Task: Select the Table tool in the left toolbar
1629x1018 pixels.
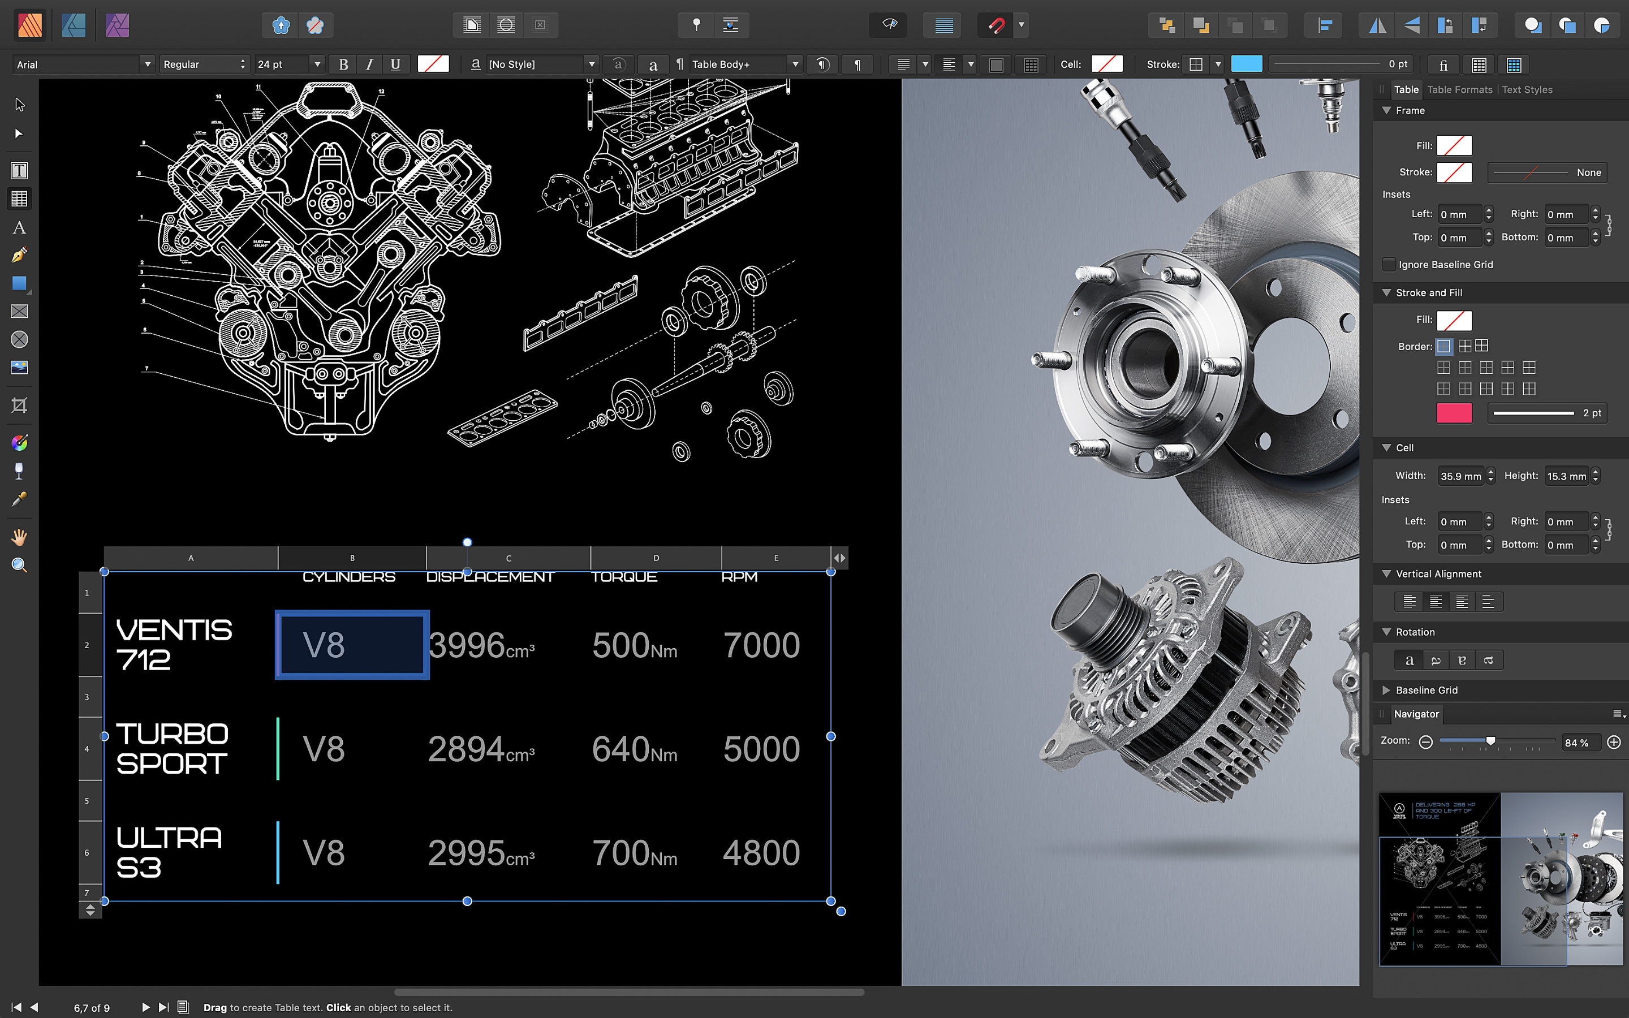Action: [x=20, y=199]
